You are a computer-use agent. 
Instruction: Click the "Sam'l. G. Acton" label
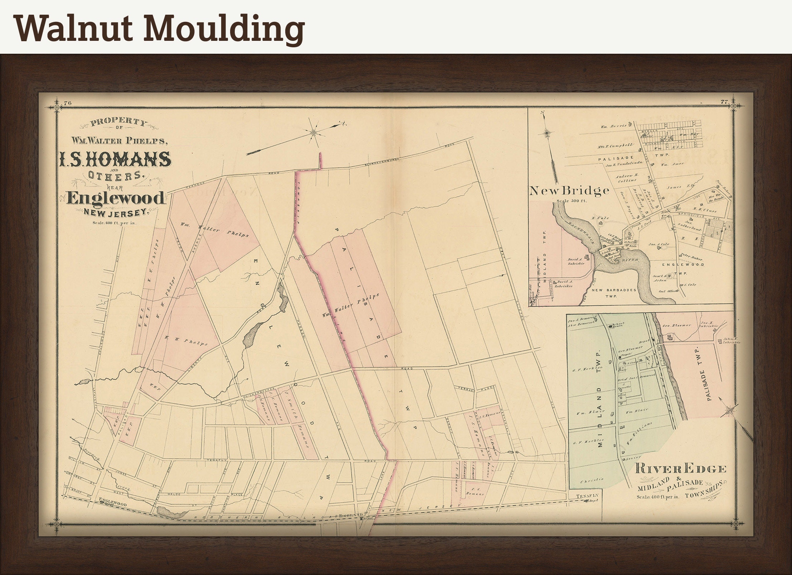pyautogui.click(x=661, y=278)
